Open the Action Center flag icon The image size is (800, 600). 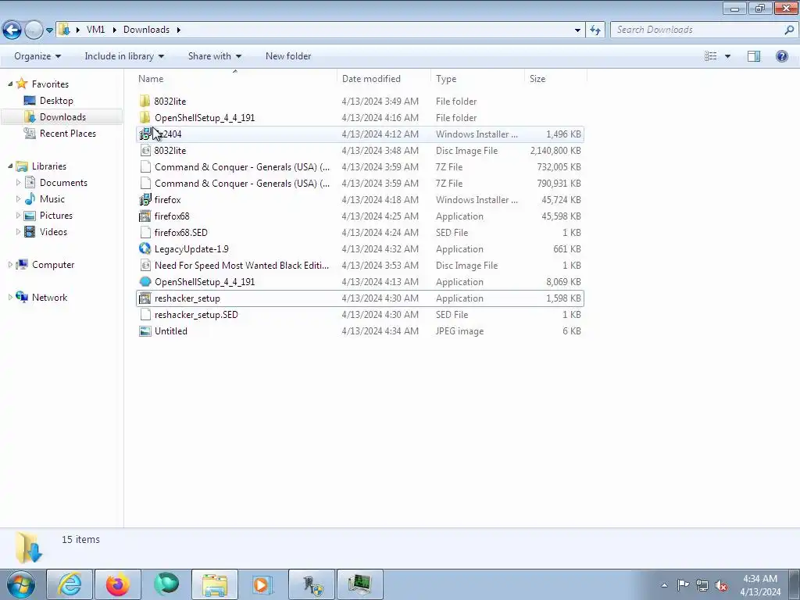click(x=683, y=585)
